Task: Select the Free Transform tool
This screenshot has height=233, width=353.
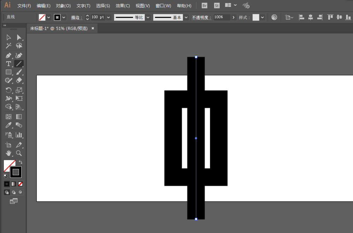Action: (x=19, y=99)
